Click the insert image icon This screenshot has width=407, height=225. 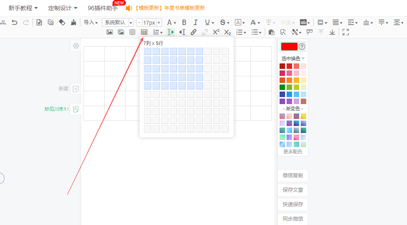coord(109,32)
